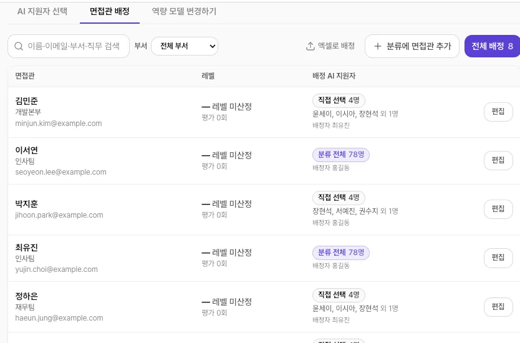Image resolution: width=520 pixels, height=343 pixels.
Task: Click 배정자 홍길동 in 이서연 row
Action: (x=331, y=168)
